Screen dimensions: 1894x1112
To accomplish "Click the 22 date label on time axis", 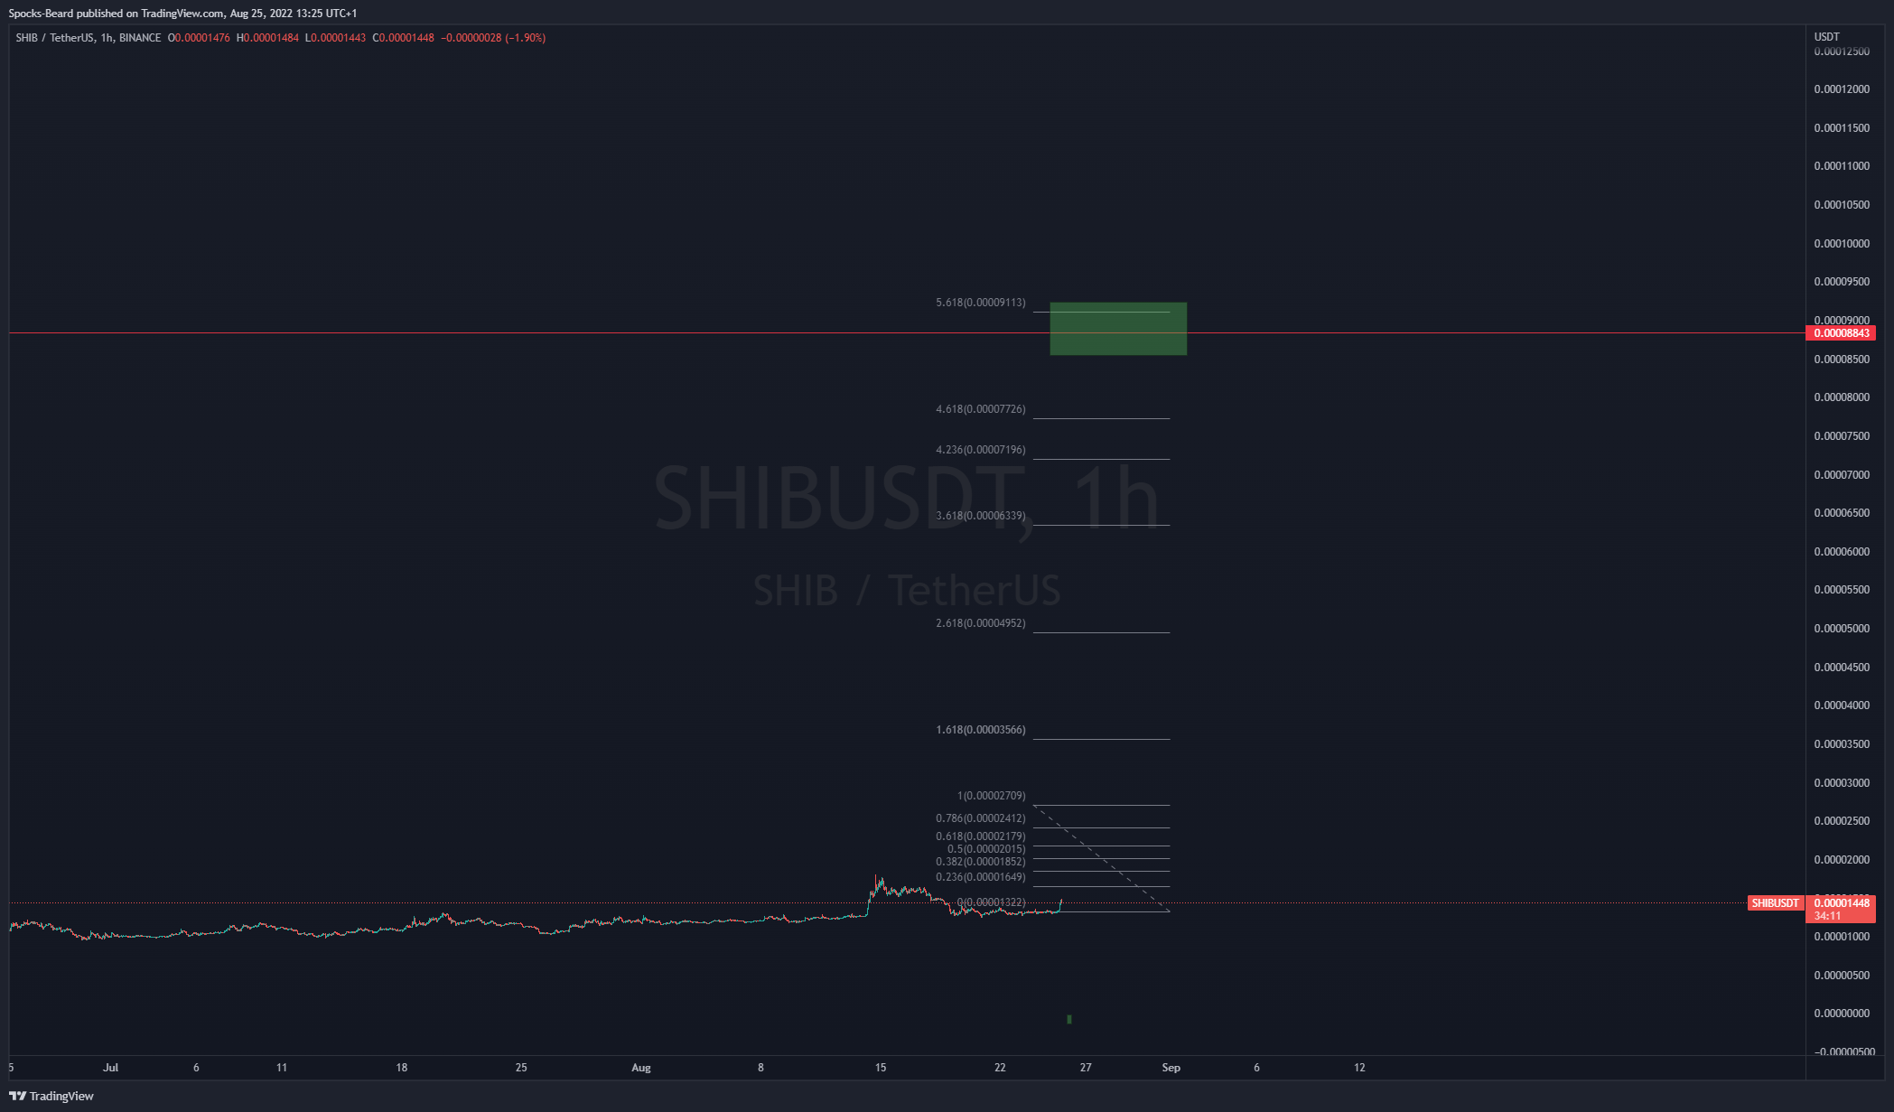I will pos(1000,1068).
